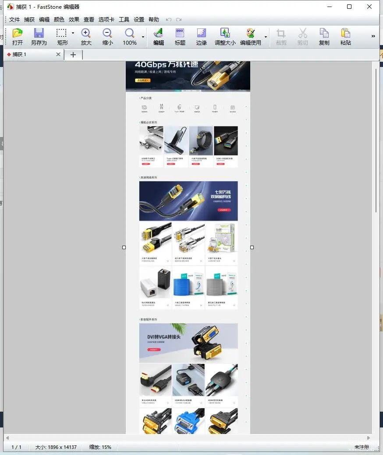Apply edge effect with 边缘 icon
Screen dimensions: 383x455
tap(201, 36)
